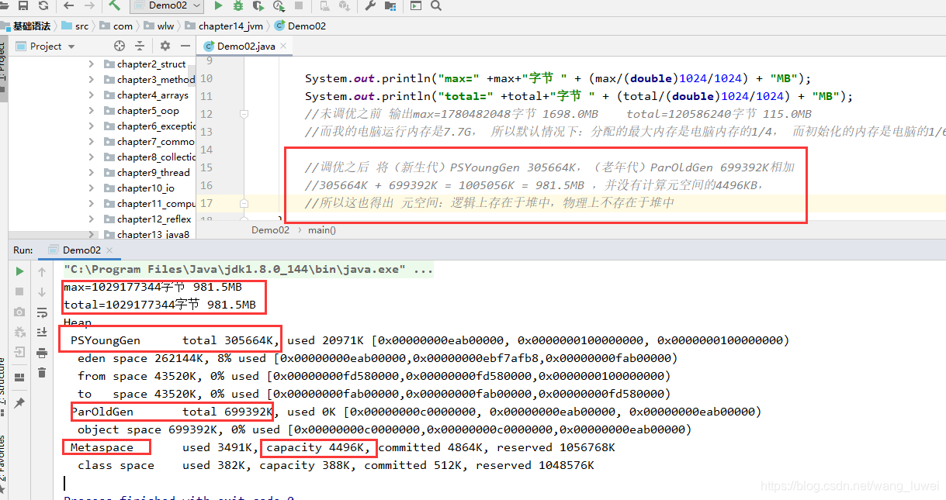
Task: Pin the Run tab with pin icon
Action: tap(20, 403)
